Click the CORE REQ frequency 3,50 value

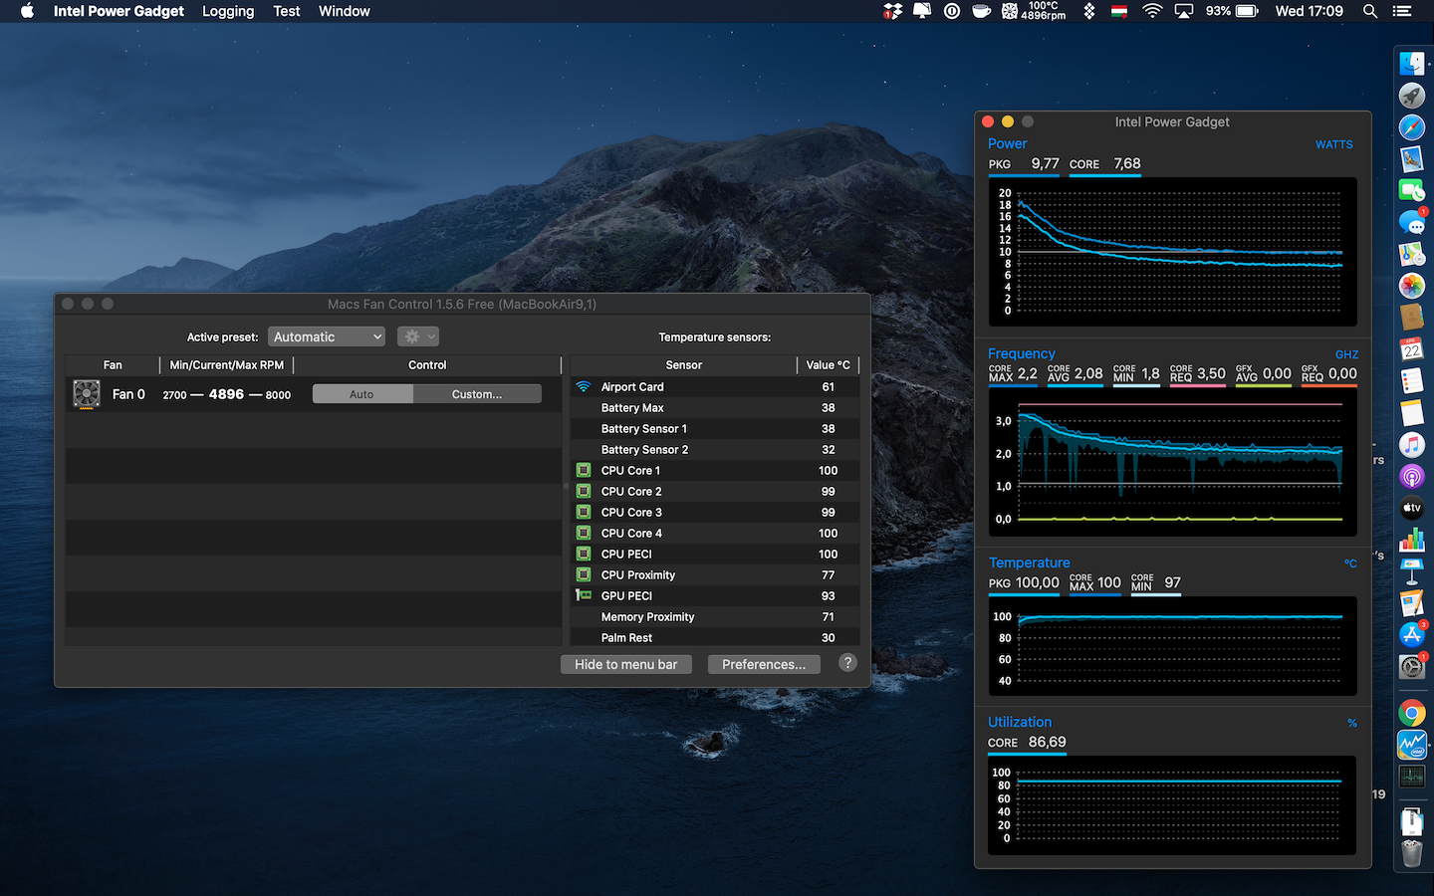1211,373
